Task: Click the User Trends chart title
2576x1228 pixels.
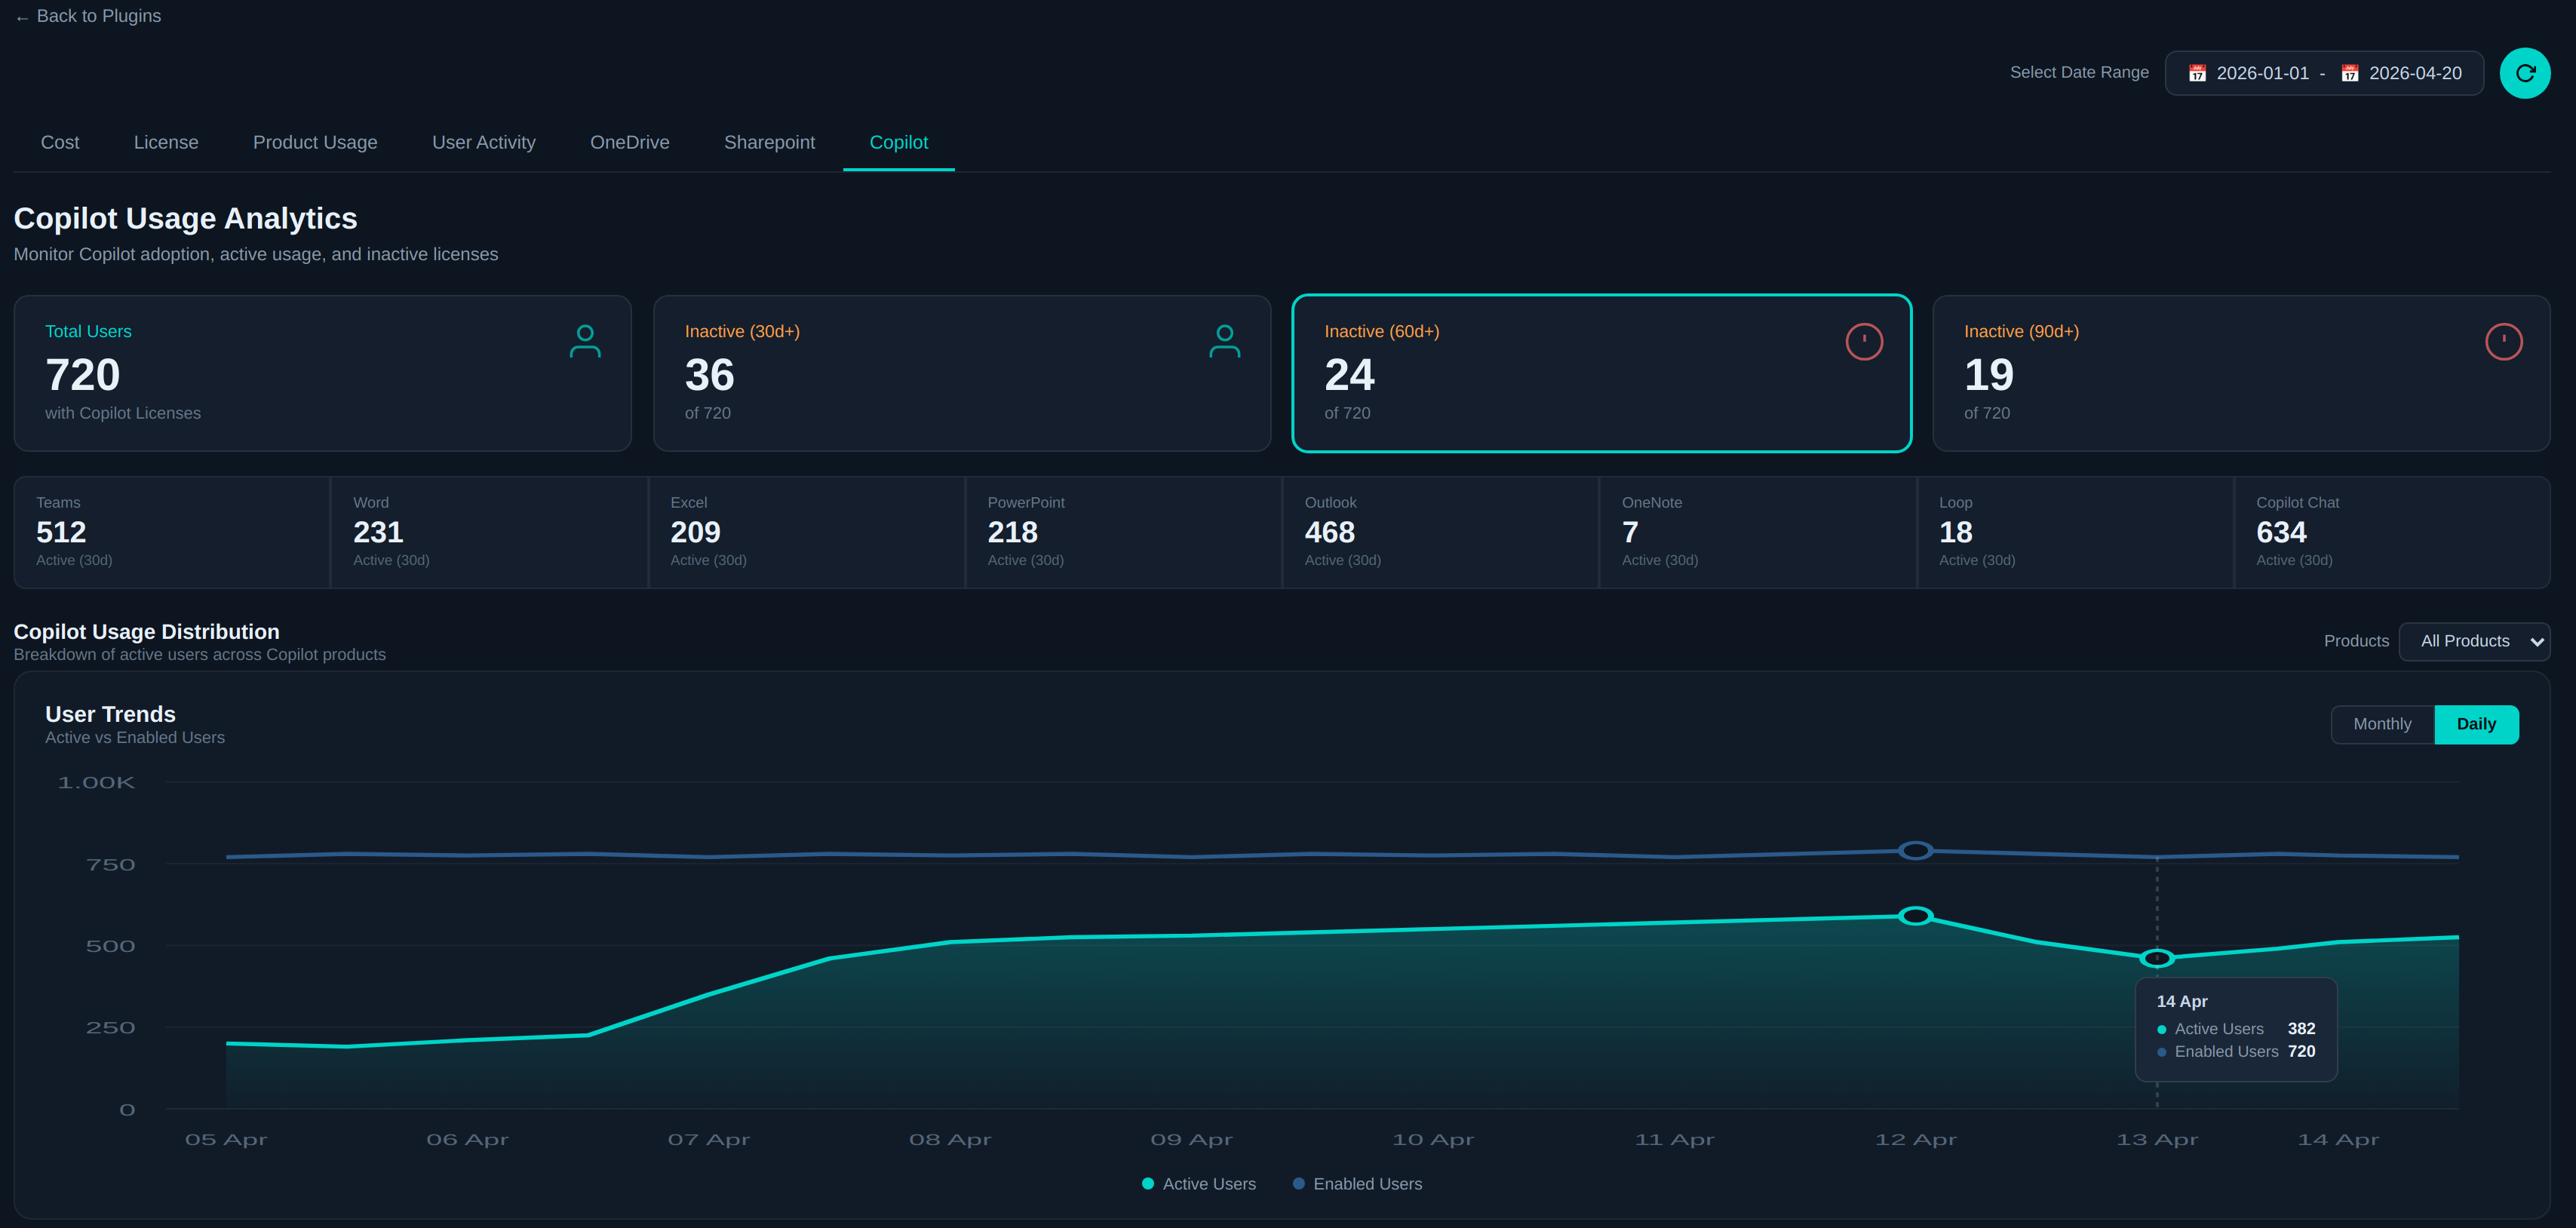Action: pyautogui.click(x=110, y=714)
